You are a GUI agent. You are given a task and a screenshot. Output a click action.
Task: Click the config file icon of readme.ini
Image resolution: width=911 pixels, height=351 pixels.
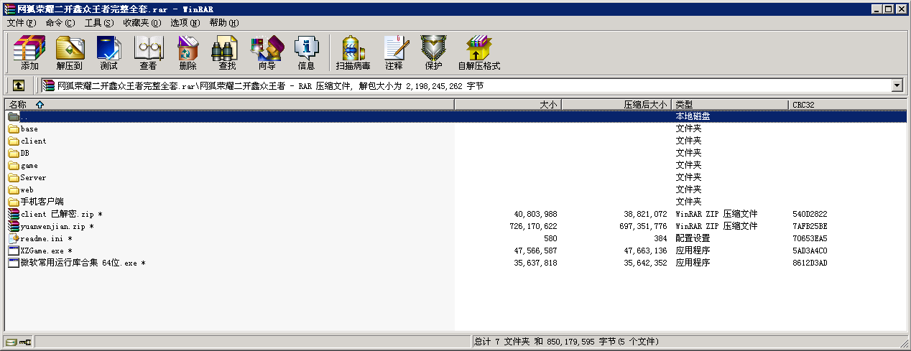click(14, 238)
